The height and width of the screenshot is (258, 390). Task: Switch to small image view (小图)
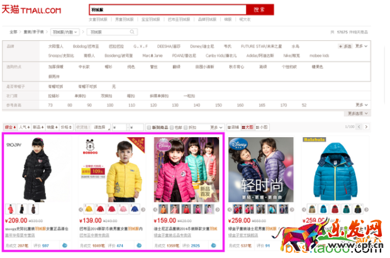click(x=262, y=126)
